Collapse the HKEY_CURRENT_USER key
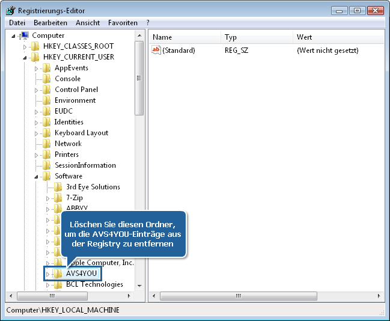The width and height of the screenshot is (390, 321). (25, 58)
